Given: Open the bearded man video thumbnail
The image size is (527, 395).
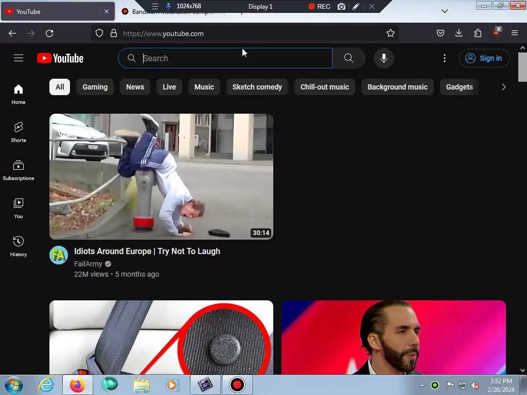Looking at the screenshot, I should [394, 337].
